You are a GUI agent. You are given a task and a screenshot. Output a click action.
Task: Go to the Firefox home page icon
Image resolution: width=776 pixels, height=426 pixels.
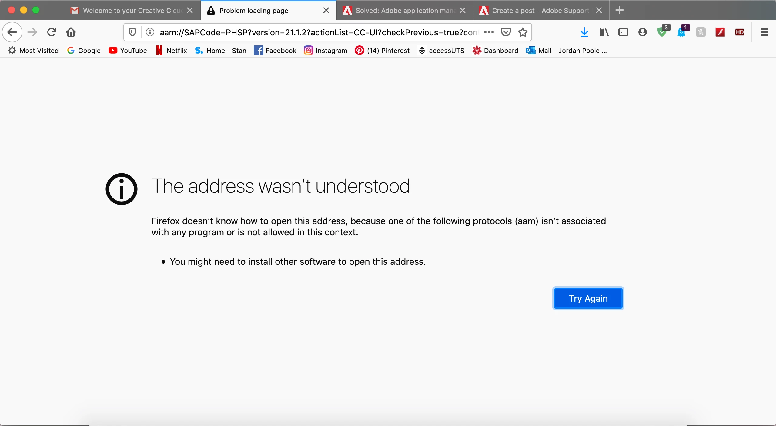pyautogui.click(x=71, y=32)
